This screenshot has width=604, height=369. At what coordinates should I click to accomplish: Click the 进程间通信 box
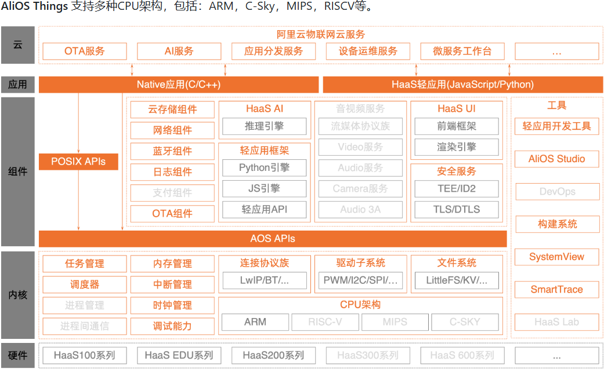pyautogui.click(x=85, y=326)
